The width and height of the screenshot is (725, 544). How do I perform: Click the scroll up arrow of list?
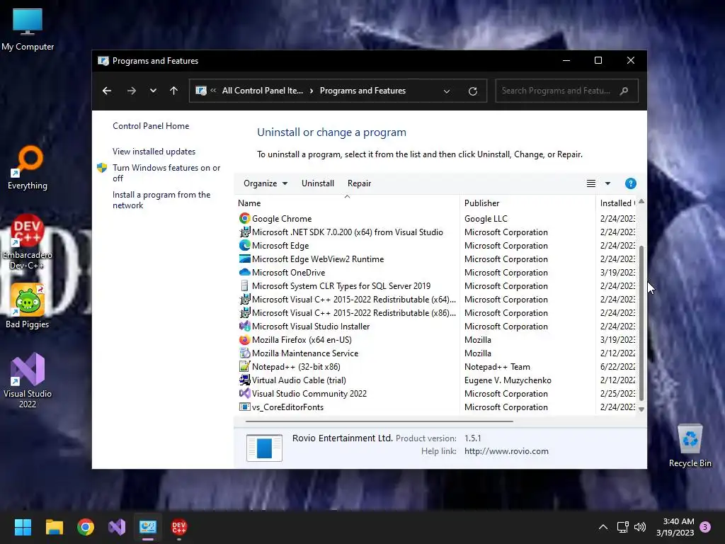pyautogui.click(x=641, y=202)
